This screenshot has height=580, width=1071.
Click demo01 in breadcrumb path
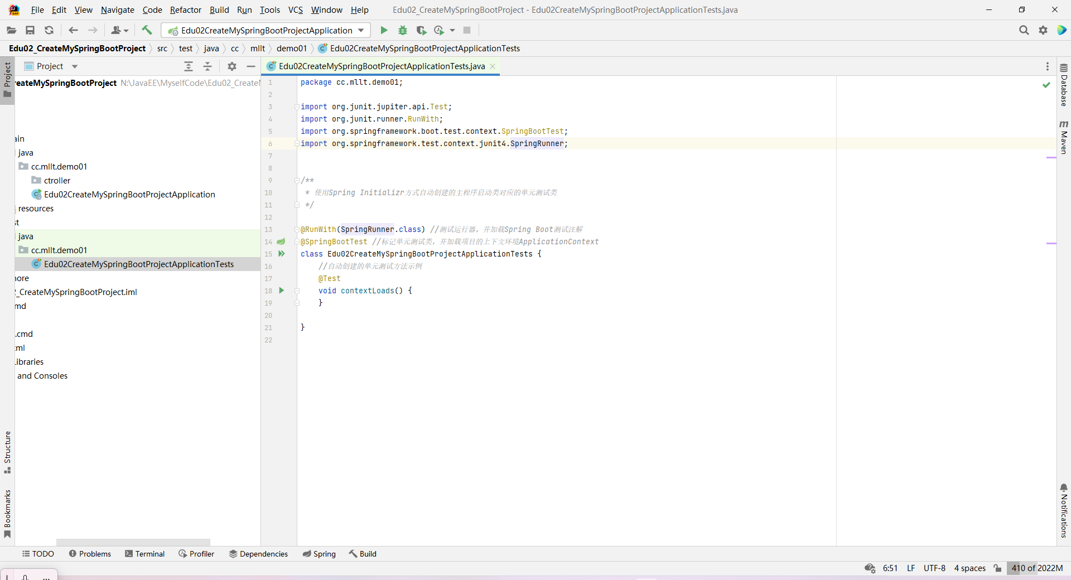tap(292, 49)
